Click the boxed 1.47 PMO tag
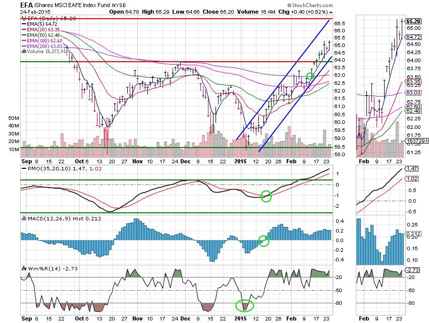The image size is (429, 323). tap(412, 168)
